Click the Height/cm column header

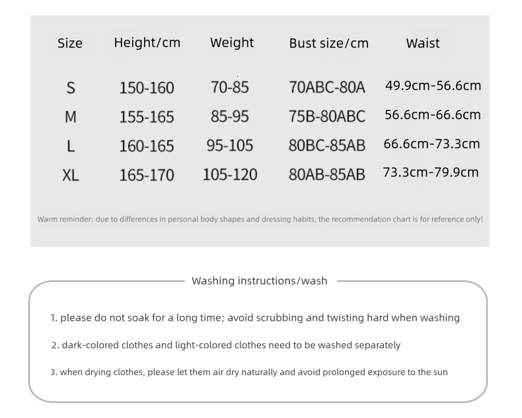[x=147, y=43]
